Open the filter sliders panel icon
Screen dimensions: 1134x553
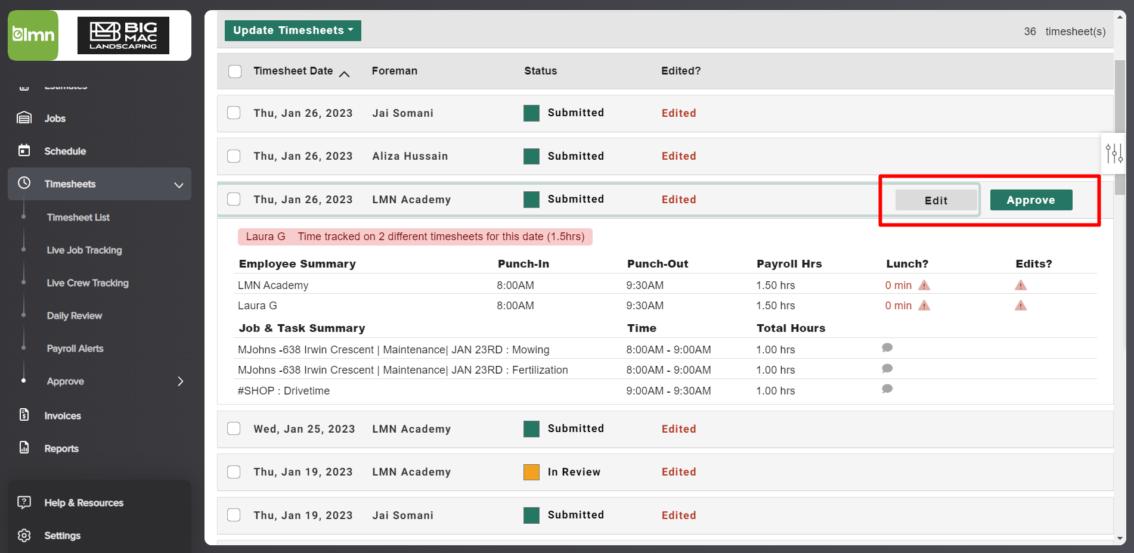(1114, 153)
